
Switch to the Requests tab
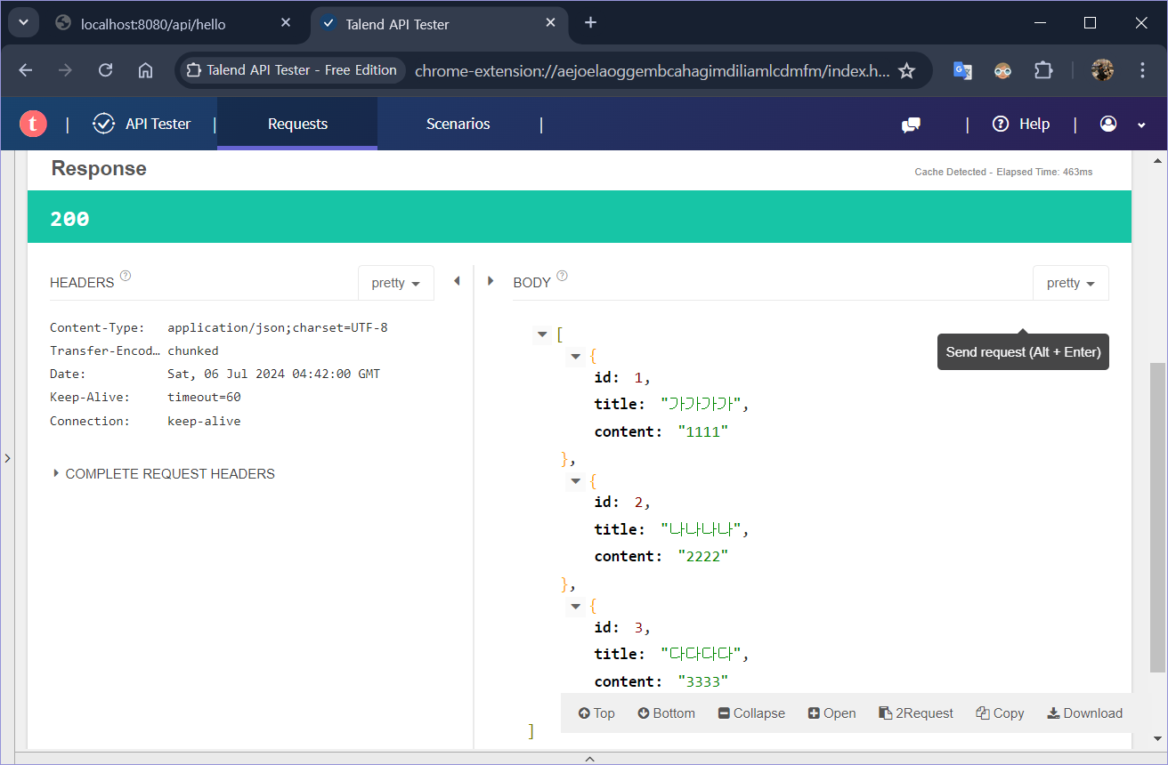click(297, 124)
